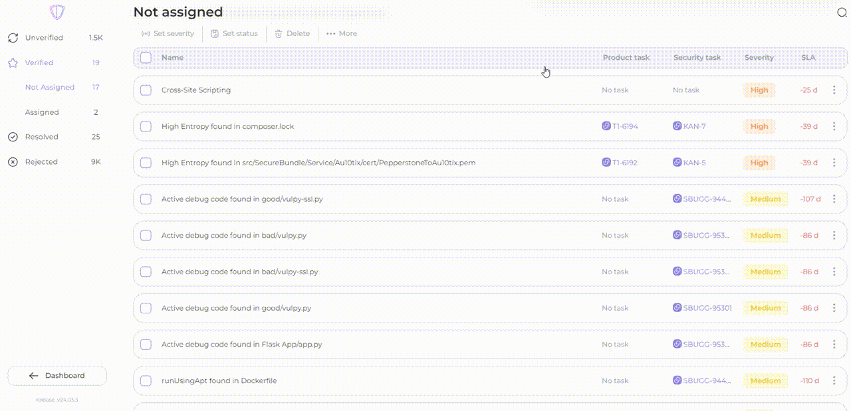Click the Verified star icon

click(x=13, y=63)
